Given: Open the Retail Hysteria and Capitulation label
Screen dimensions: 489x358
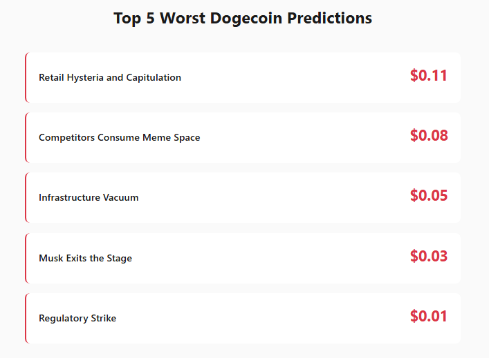Looking at the screenshot, I should 110,78.
